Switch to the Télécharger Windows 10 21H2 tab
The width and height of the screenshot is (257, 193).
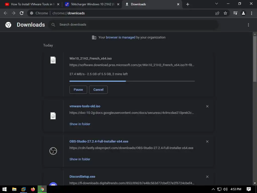pyautogui.click(x=92, y=4)
